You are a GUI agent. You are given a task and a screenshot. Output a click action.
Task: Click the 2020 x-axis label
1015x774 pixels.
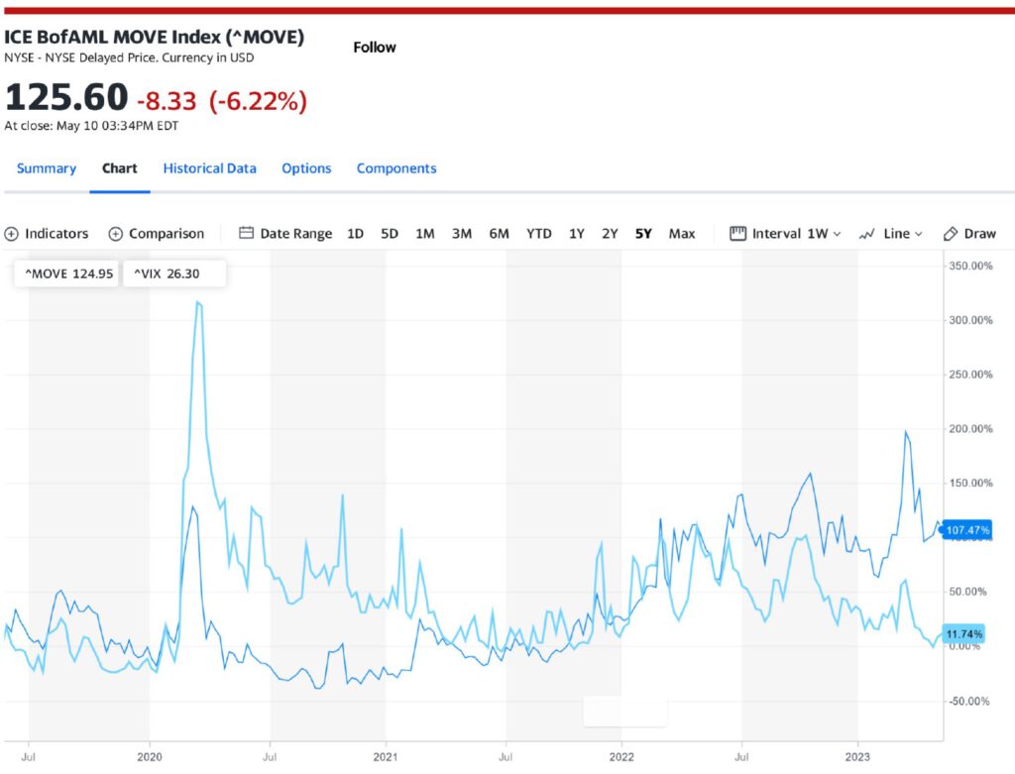(x=150, y=757)
